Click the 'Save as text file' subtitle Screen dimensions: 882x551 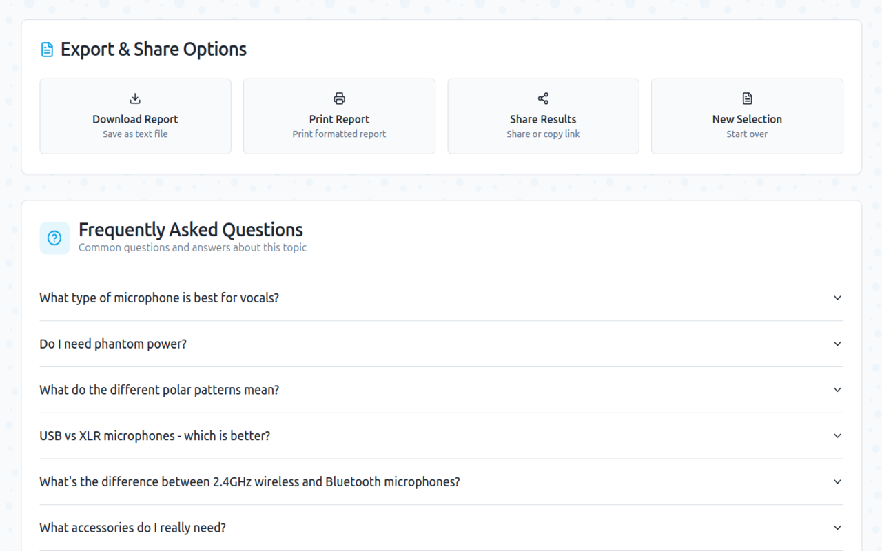[135, 134]
